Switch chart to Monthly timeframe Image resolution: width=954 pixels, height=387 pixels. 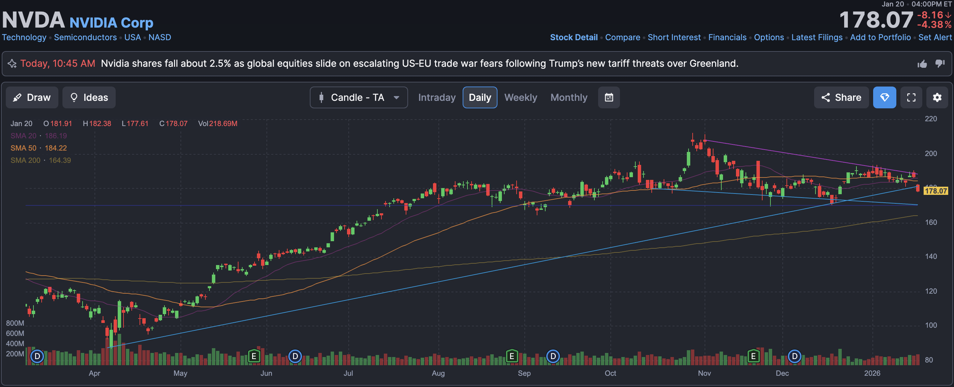(568, 97)
